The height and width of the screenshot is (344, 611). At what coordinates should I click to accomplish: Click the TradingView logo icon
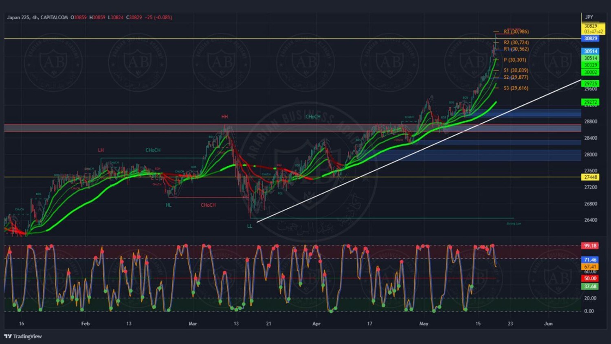[x=8, y=336]
